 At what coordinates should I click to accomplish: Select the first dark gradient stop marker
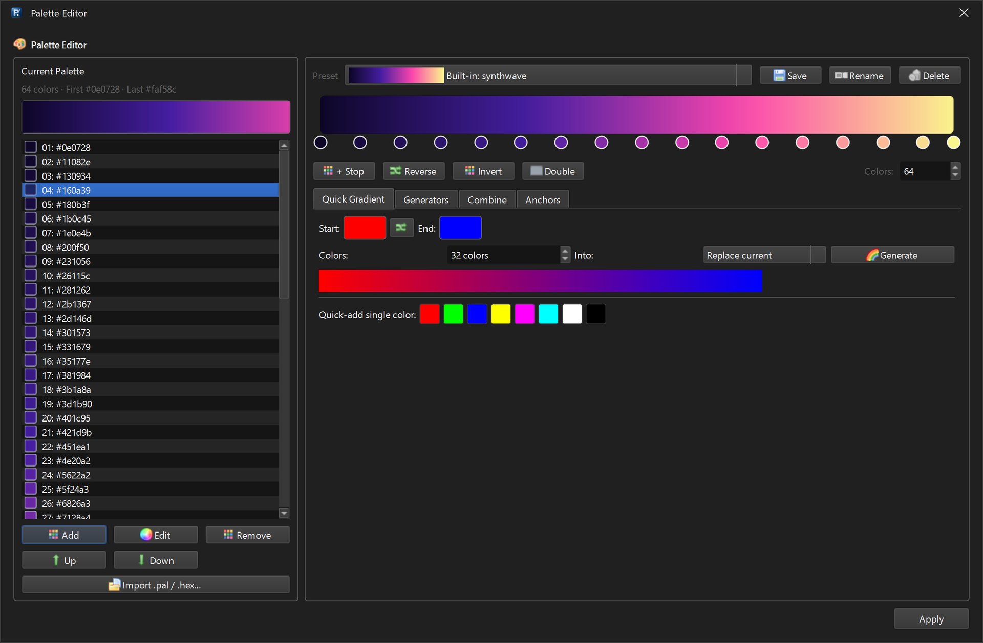tap(320, 142)
